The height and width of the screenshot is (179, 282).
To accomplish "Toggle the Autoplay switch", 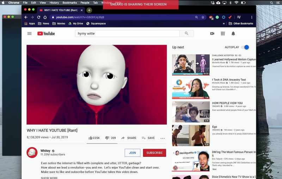I will coord(245,47).
